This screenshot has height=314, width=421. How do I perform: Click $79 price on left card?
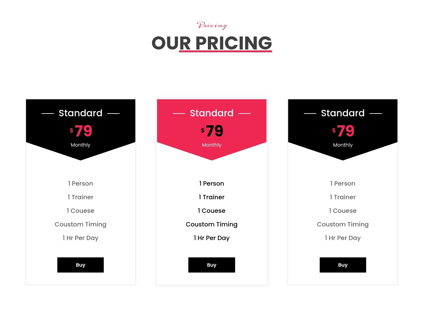[81, 131]
